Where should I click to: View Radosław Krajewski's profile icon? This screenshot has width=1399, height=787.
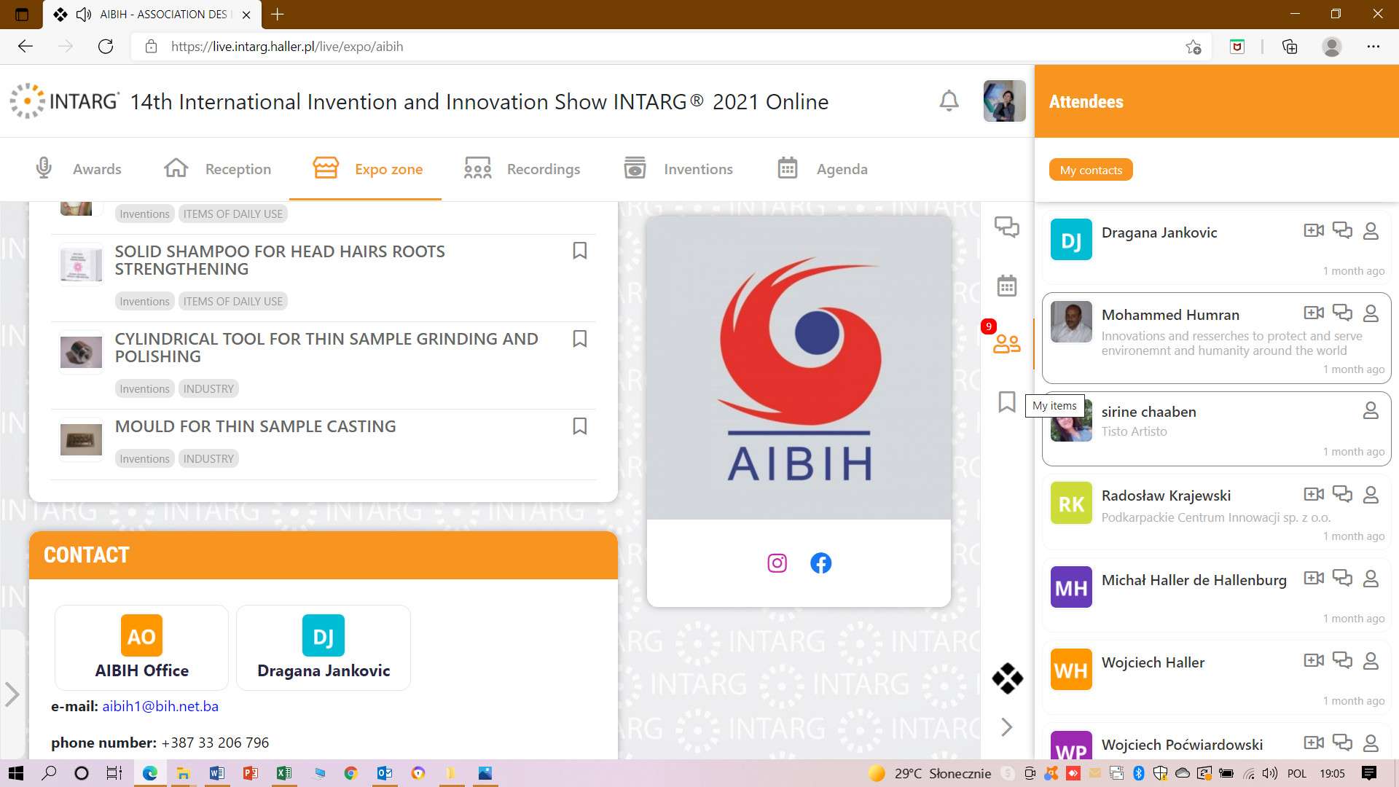(1371, 495)
